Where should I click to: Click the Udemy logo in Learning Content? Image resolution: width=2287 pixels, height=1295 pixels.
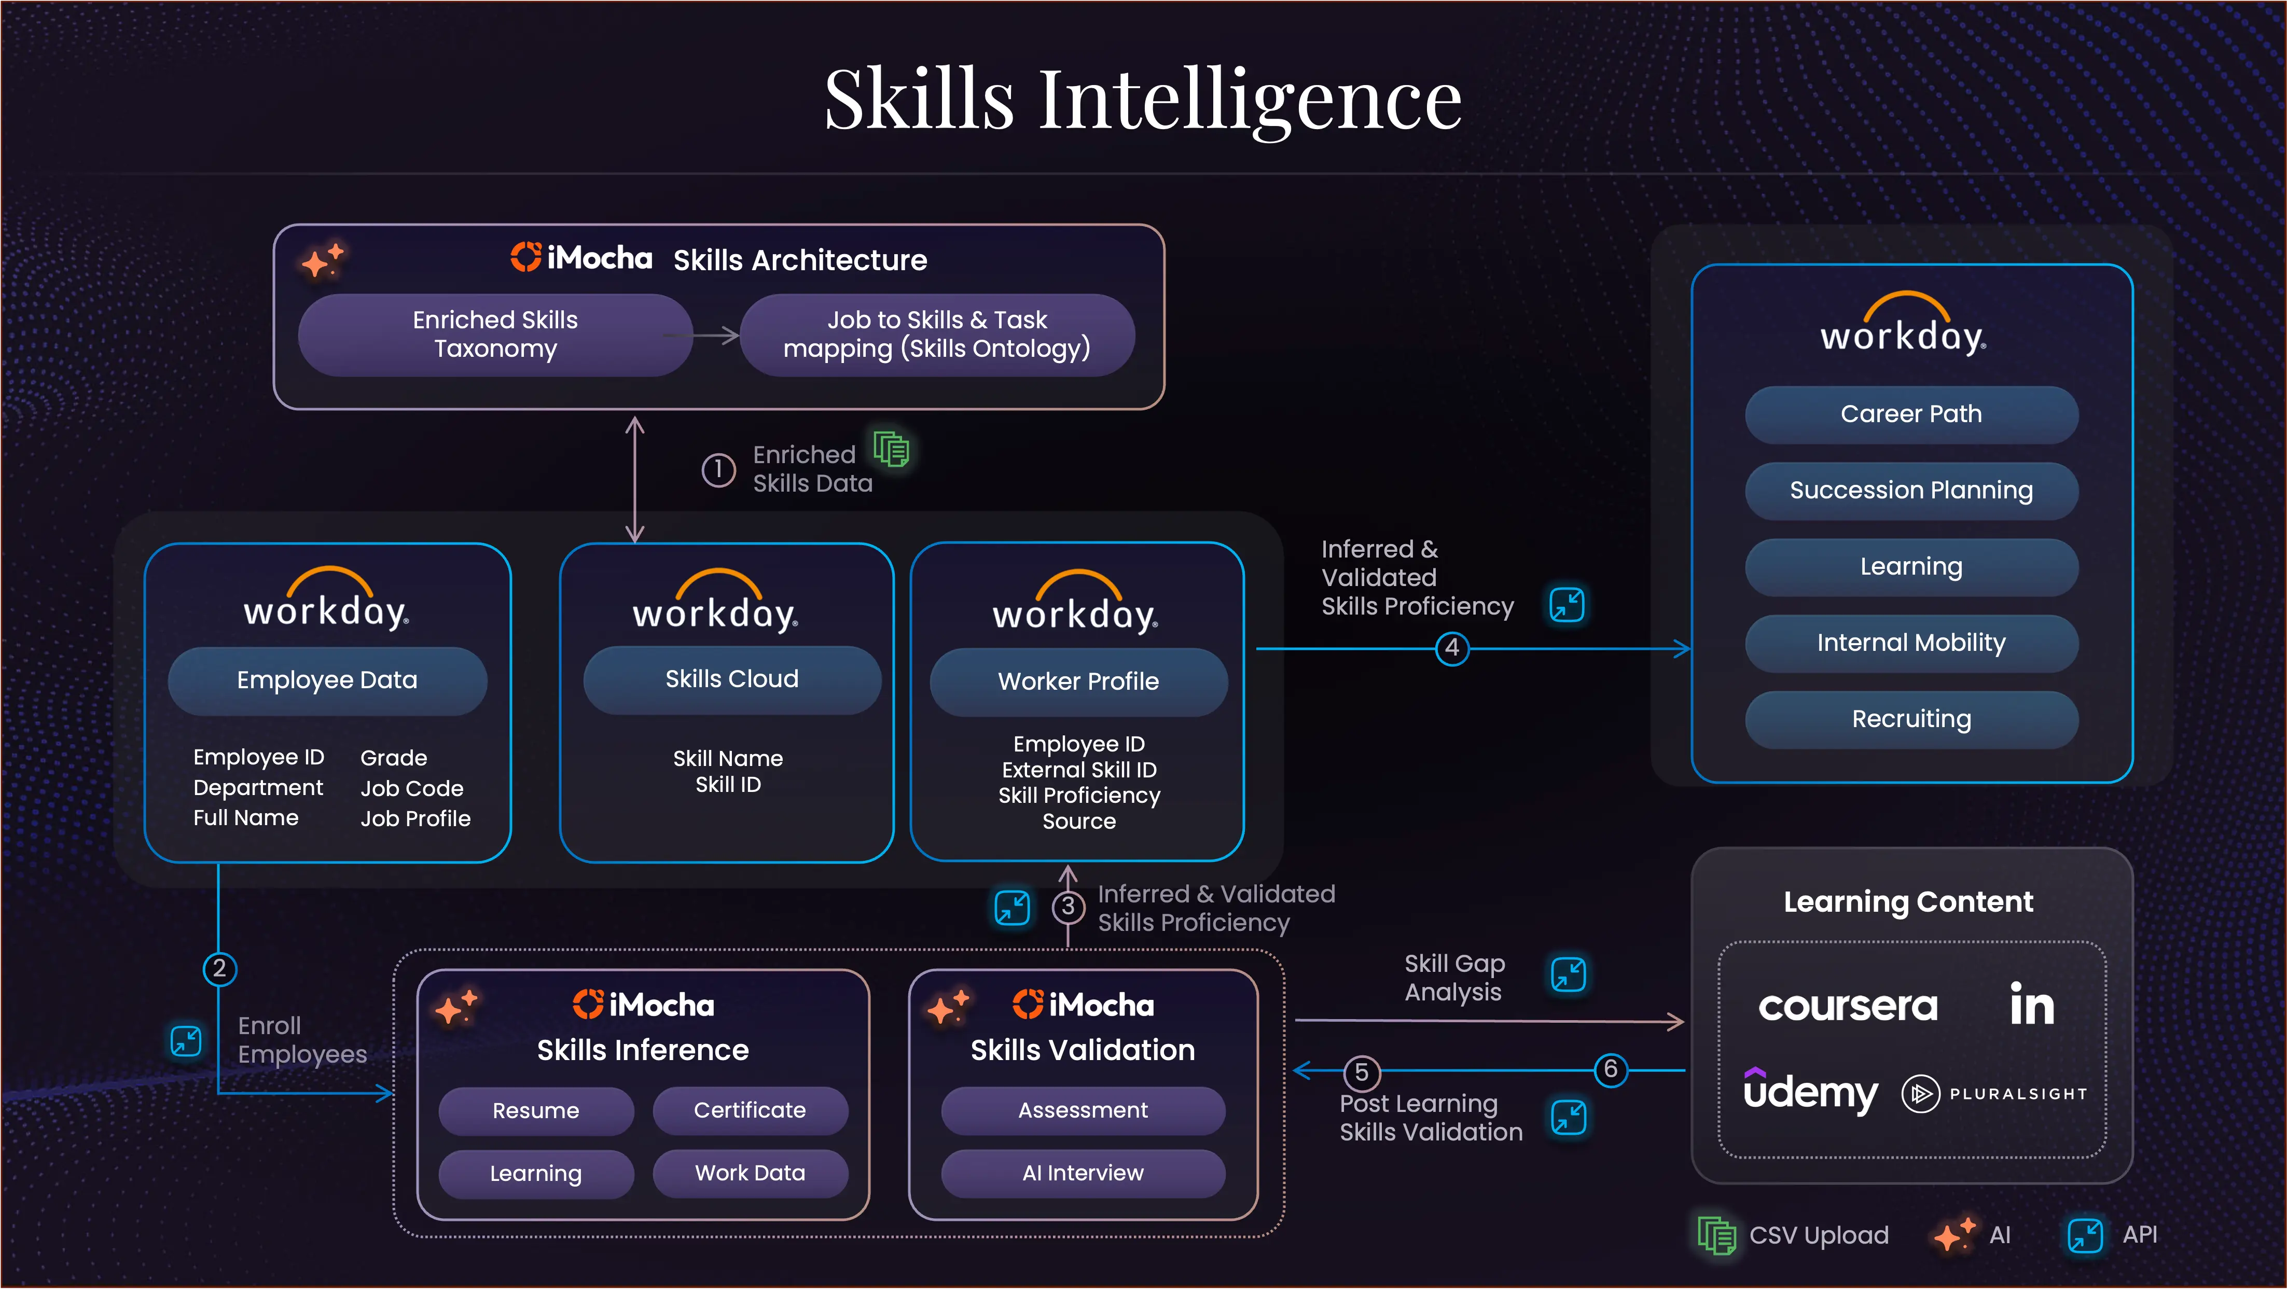pos(1810,1091)
